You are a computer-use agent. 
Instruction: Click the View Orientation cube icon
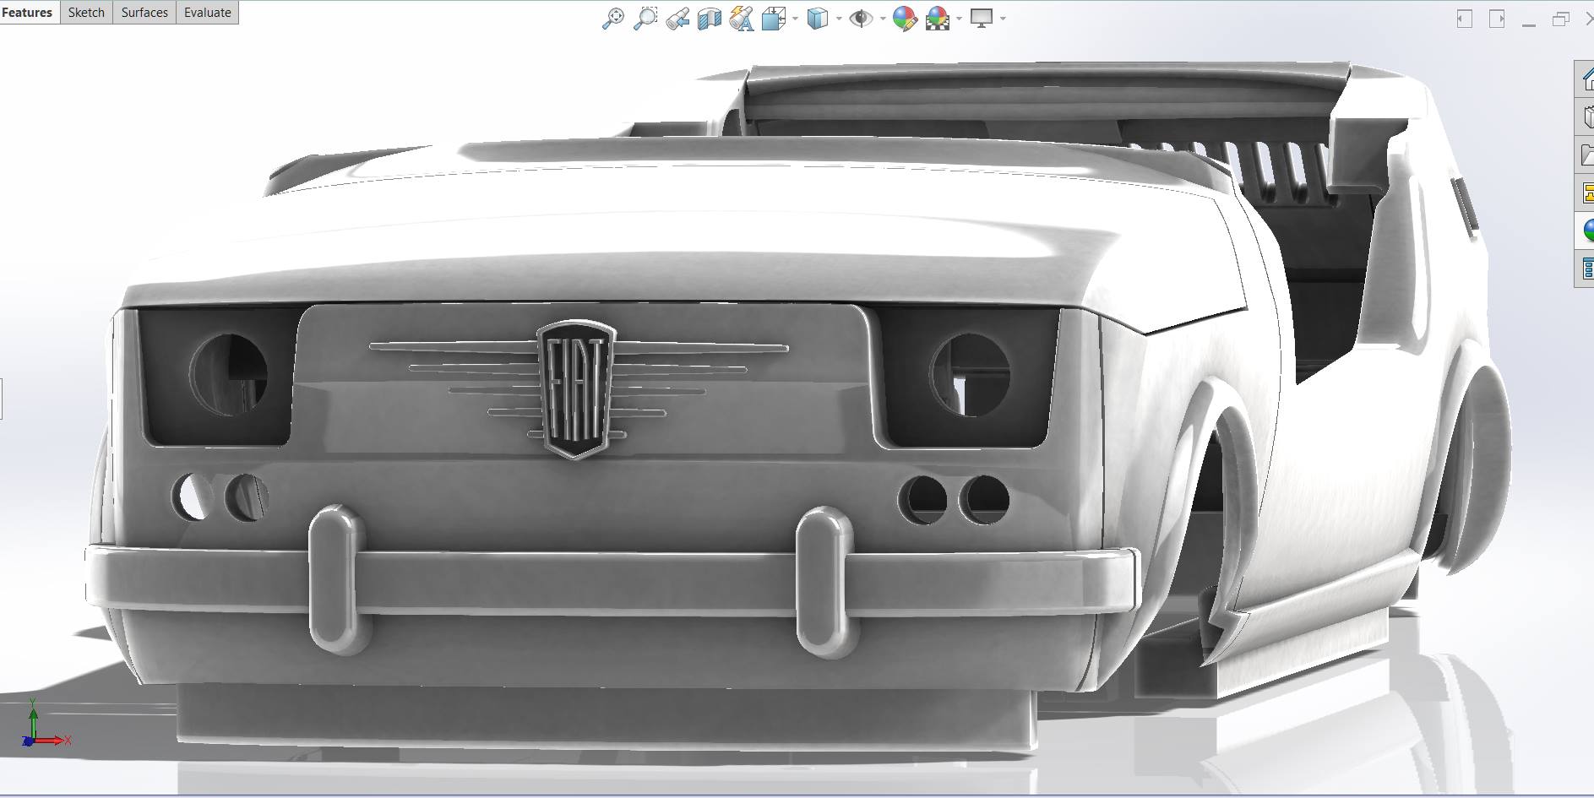click(773, 19)
